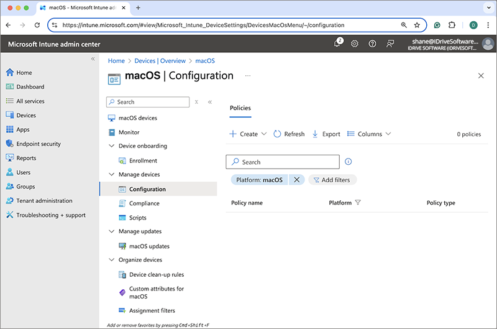Open the Create dropdown

tap(248, 134)
